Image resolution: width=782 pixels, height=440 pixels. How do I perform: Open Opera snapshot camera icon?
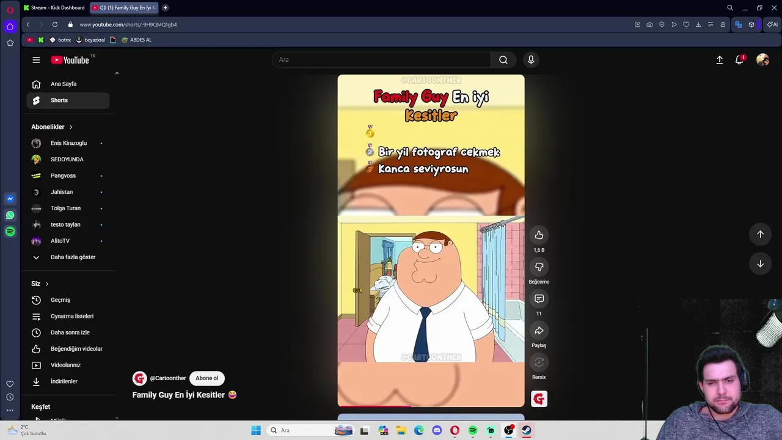(x=649, y=24)
